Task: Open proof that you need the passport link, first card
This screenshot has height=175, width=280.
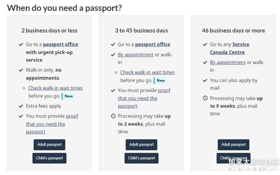Action: [52, 124]
